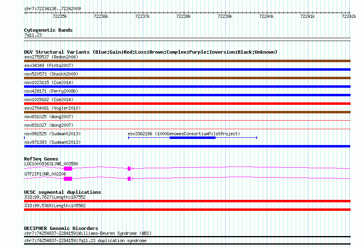Image resolution: width=362 pixels, height=247 pixels.
Task: Select the red bar under %ID:99.5369
Action: pyautogui.click(x=187, y=210)
